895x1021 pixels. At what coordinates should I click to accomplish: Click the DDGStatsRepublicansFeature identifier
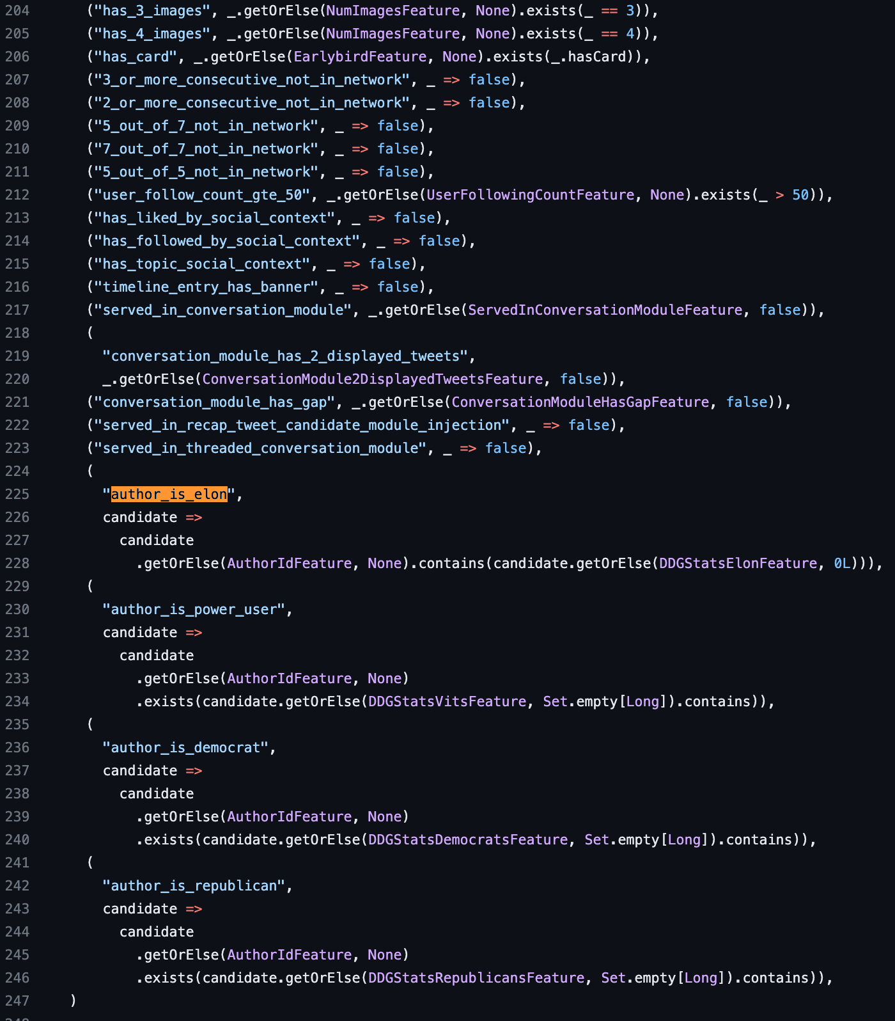pyautogui.click(x=476, y=978)
